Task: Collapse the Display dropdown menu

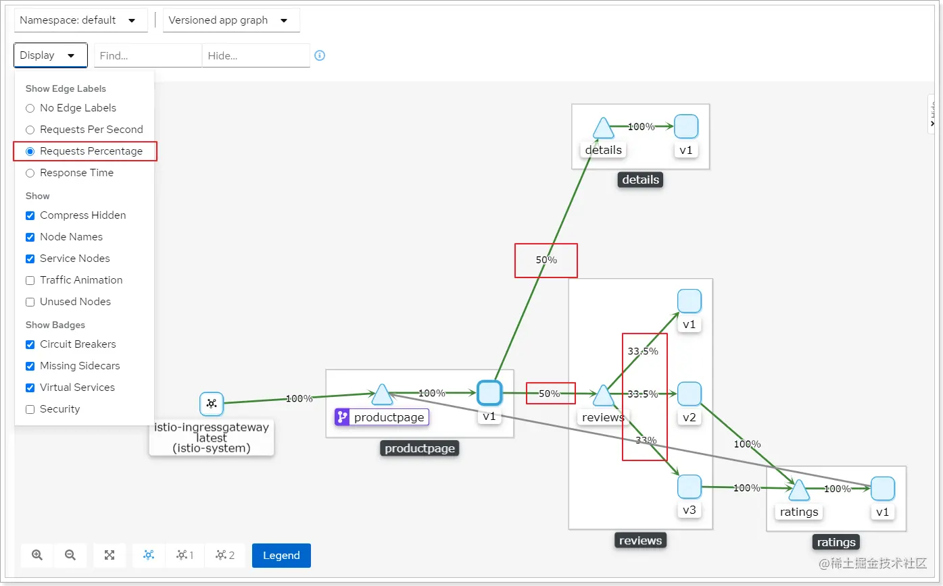Action: [x=51, y=55]
